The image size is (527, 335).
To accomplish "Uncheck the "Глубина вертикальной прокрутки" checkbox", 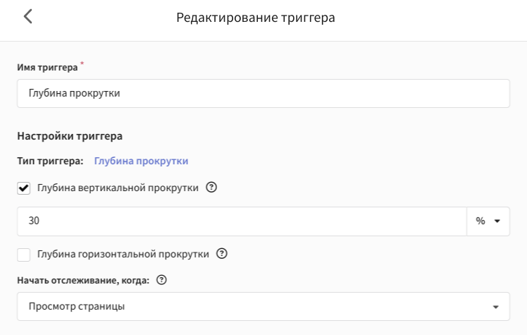I will pyautogui.click(x=23, y=188).
